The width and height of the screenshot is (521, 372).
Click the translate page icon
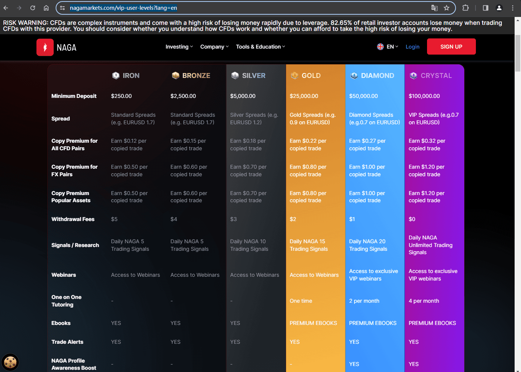(x=435, y=8)
